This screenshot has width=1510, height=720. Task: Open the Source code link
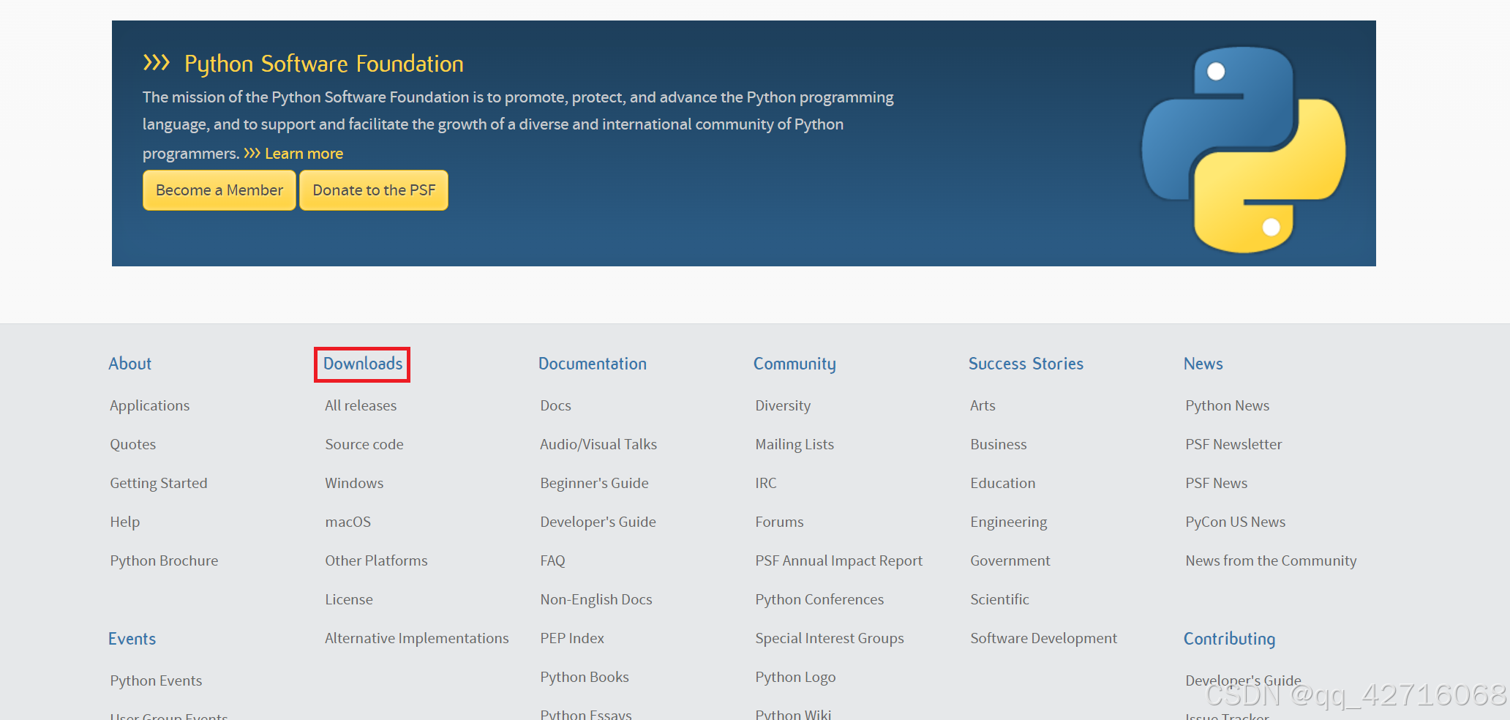pos(364,444)
